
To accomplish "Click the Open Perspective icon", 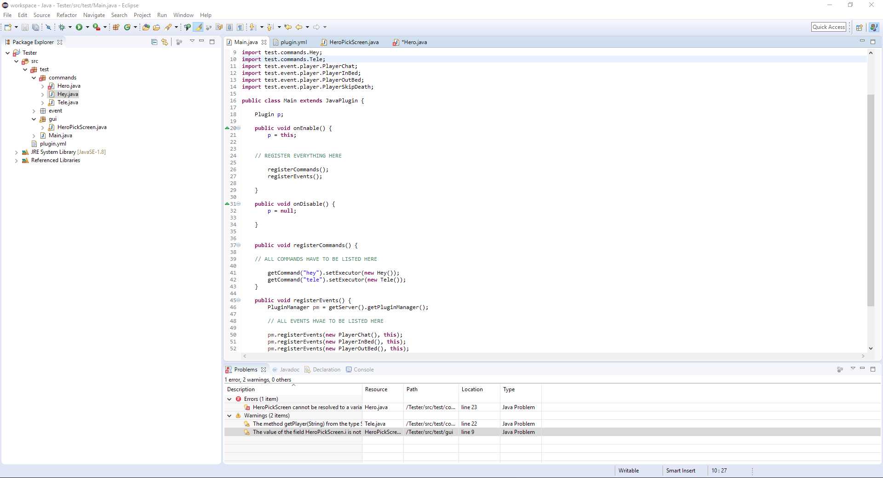I will (859, 28).
